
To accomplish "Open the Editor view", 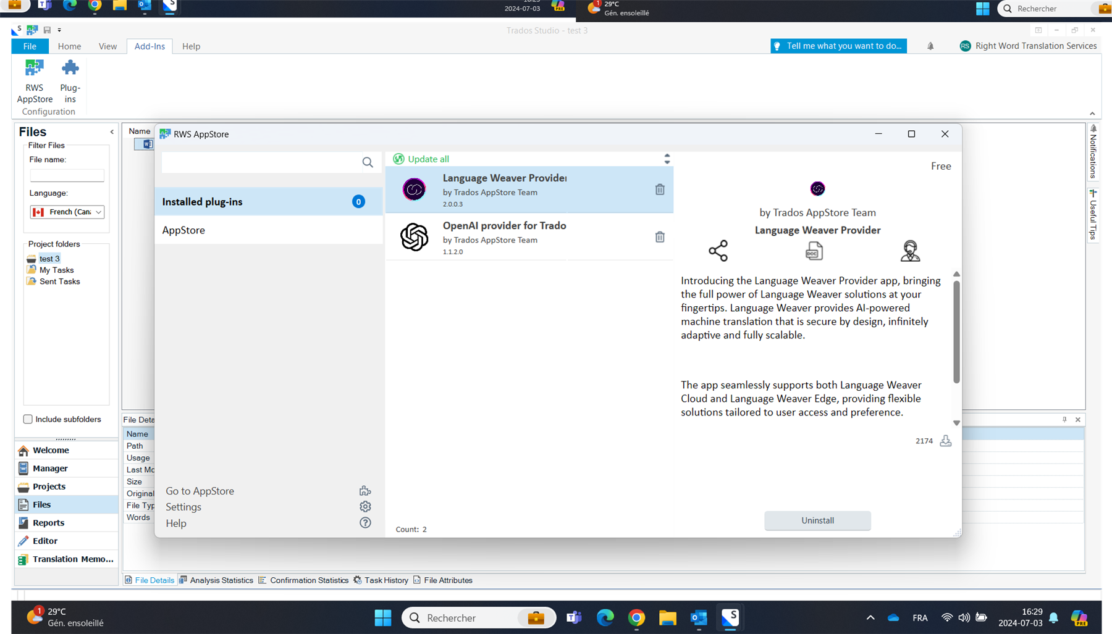I will [x=66, y=541].
